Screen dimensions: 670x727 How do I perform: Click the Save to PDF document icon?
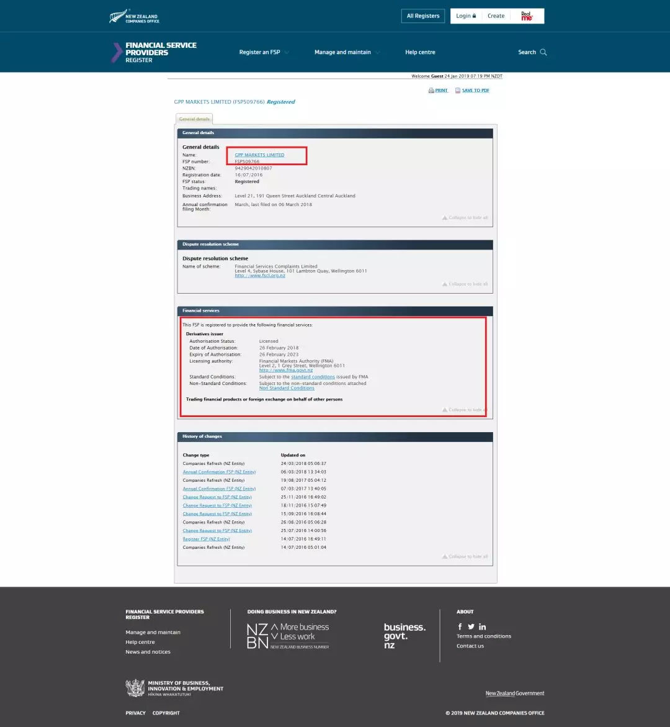point(458,91)
